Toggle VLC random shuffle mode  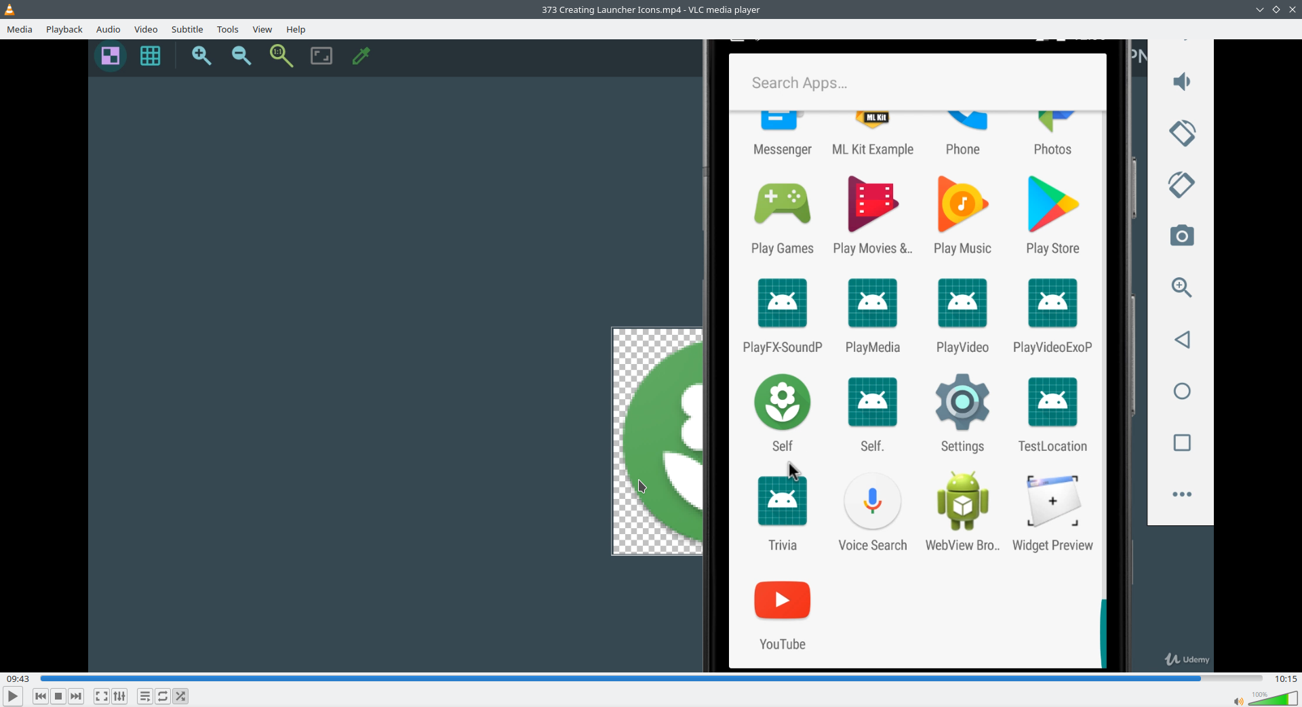pos(180,696)
